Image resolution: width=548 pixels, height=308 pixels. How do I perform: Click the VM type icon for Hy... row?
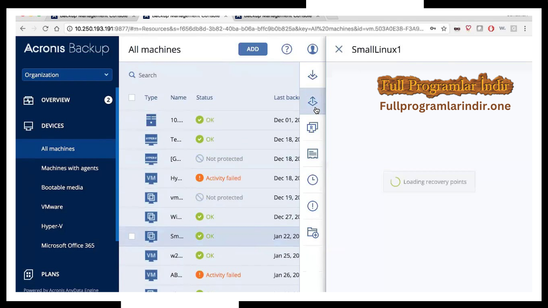click(151, 178)
